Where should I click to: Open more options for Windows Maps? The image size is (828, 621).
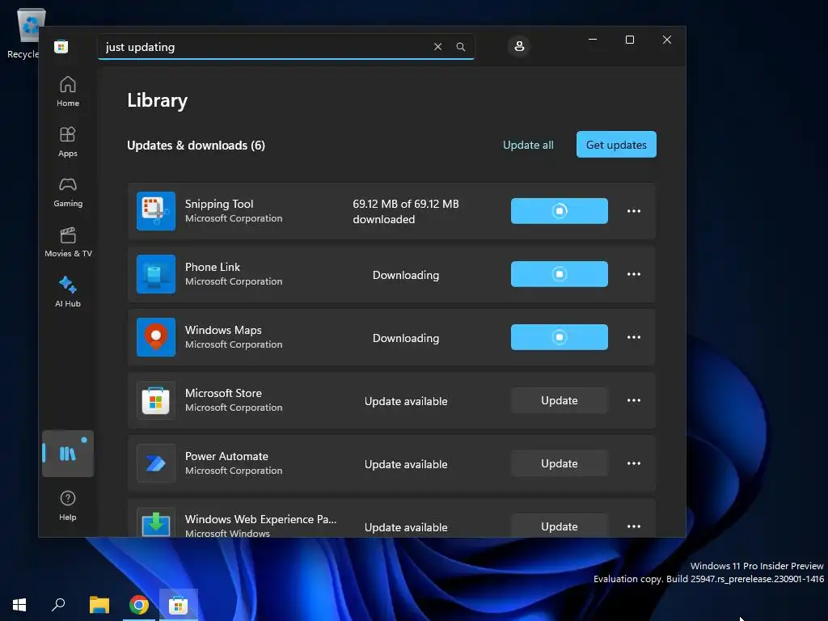pos(634,337)
